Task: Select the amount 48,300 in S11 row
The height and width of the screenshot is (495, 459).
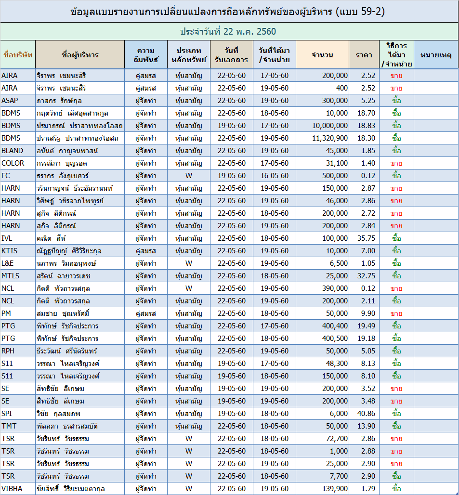Action: coord(337,364)
